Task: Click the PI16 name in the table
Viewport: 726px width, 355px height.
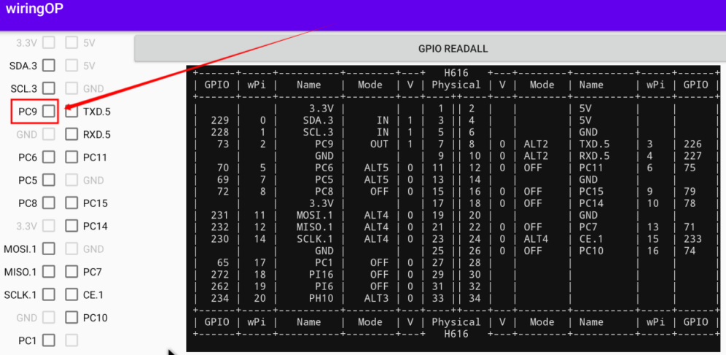Action: [x=321, y=275]
